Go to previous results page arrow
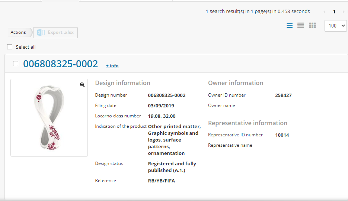Viewport: 348px width, 201px height. 325,12
